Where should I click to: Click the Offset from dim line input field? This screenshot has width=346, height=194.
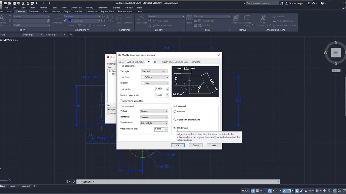[159, 129]
